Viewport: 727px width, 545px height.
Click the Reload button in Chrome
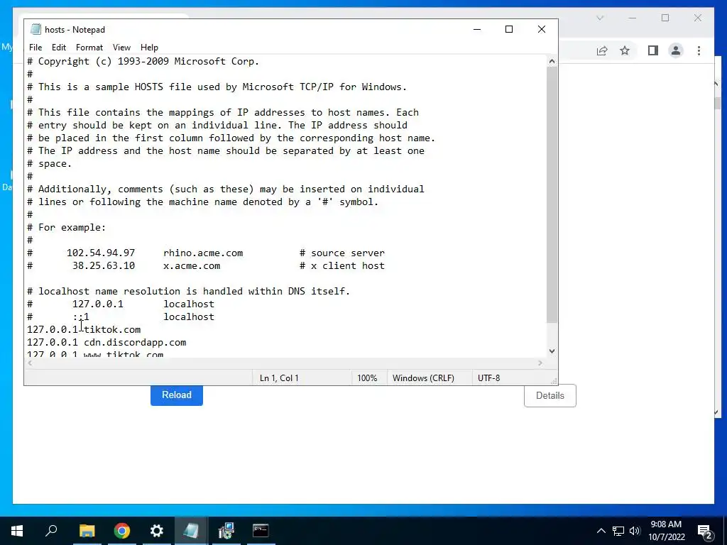177,395
